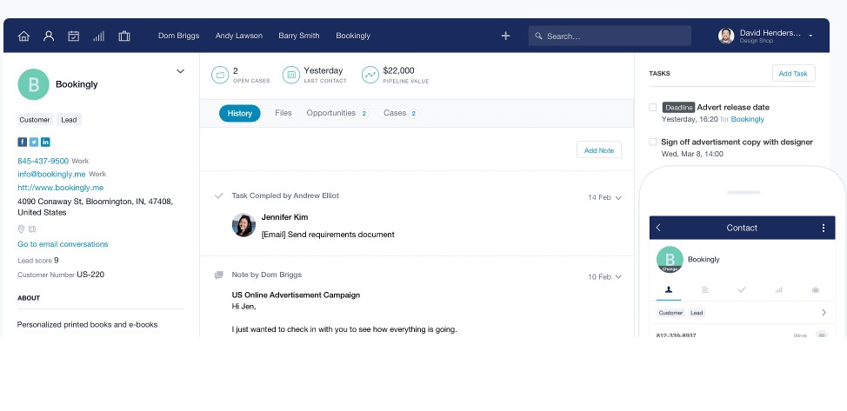This screenshot has width=847, height=411.
Task: Call the 845-437-9500 phone link
Action: point(43,161)
